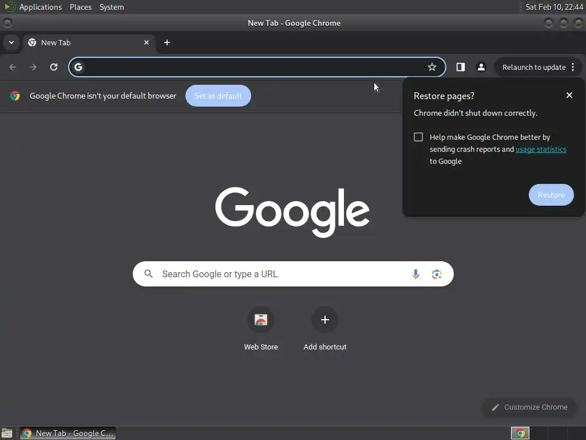Close the New Tab tab
The width and height of the screenshot is (586, 440).
click(x=146, y=42)
